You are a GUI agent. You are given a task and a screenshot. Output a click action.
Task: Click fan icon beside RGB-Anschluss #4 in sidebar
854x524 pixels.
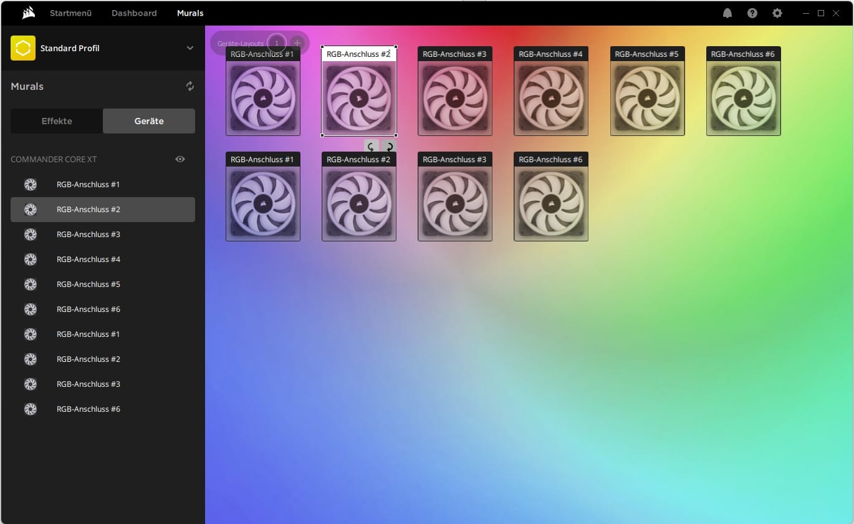pyautogui.click(x=30, y=260)
